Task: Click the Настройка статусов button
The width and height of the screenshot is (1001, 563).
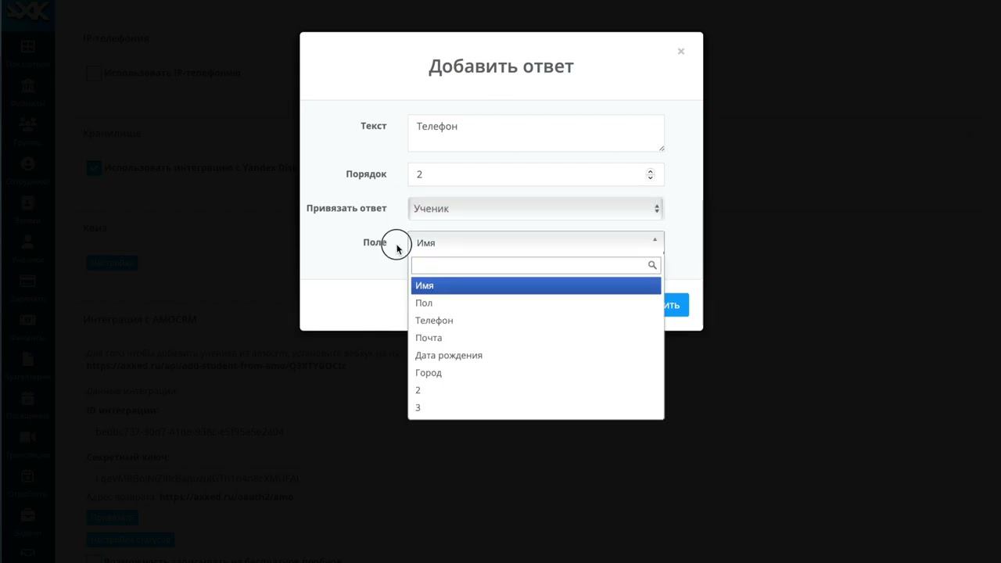Action: [x=130, y=540]
